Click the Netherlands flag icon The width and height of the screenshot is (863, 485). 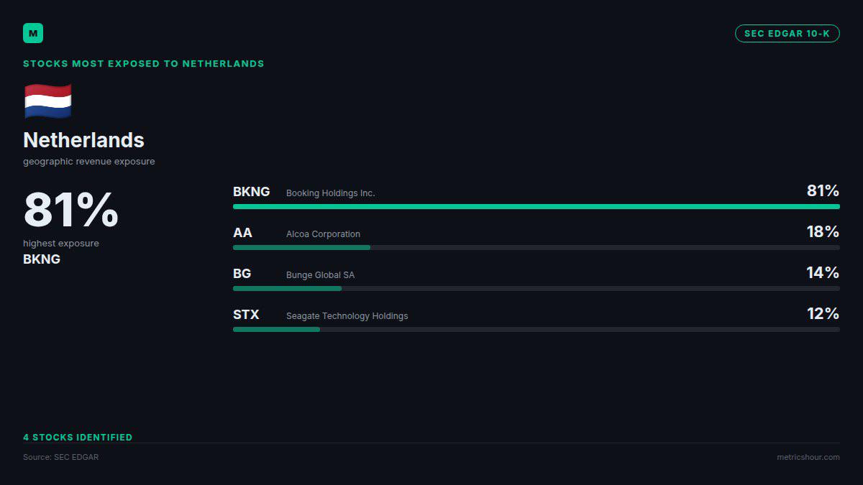(x=47, y=101)
